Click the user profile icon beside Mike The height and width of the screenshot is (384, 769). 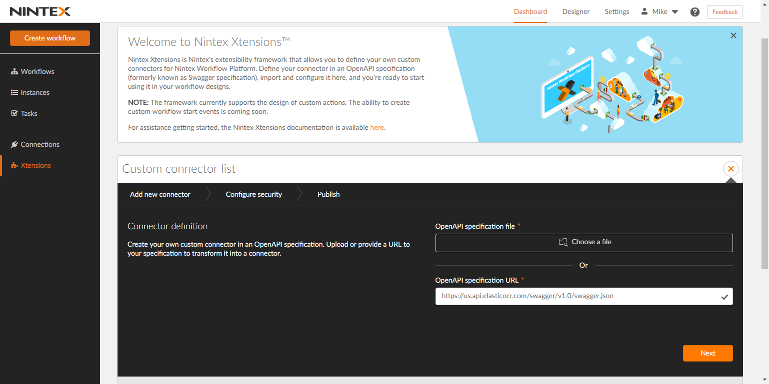click(x=644, y=11)
